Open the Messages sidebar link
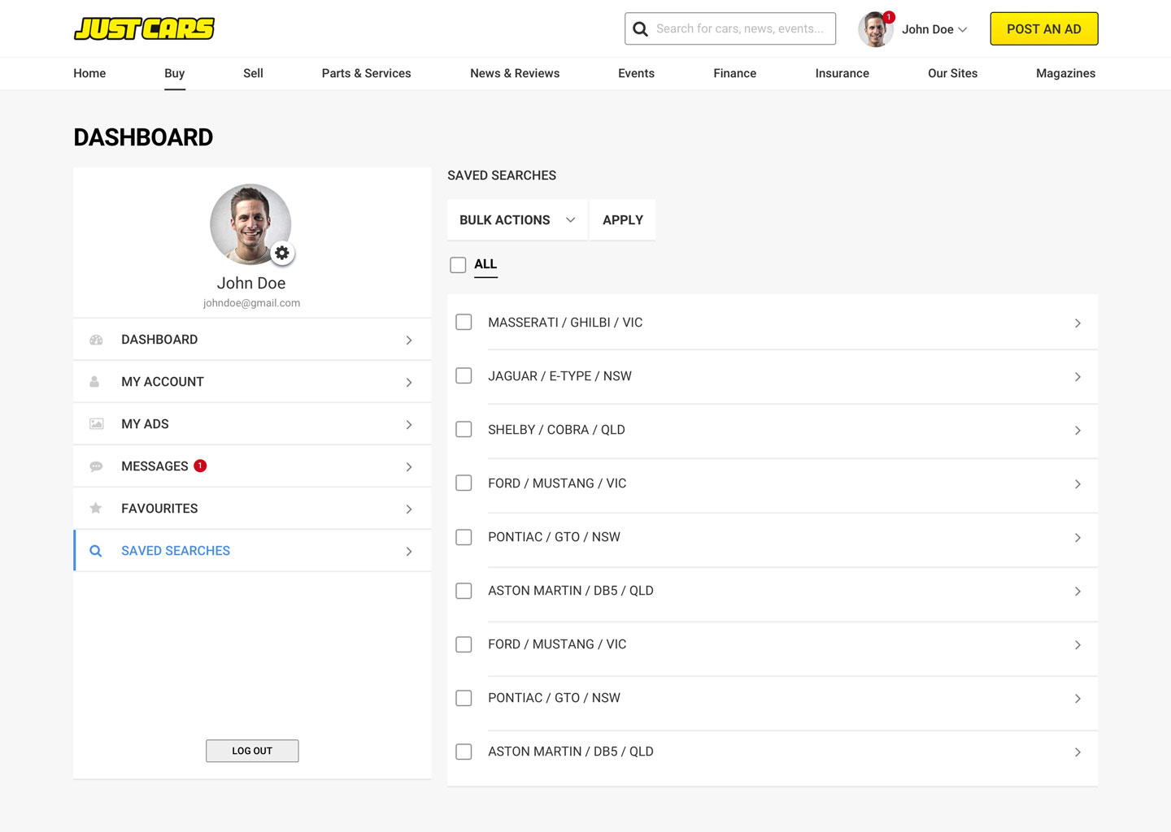 [252, 466]
